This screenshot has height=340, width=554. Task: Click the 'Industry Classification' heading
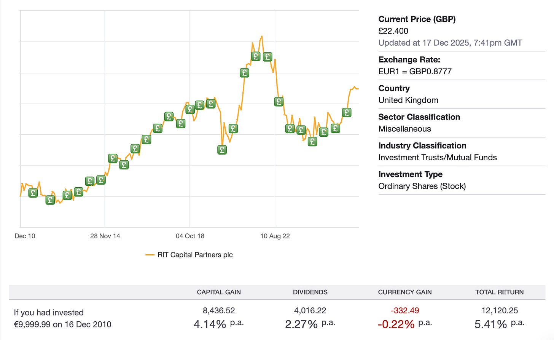pos(422,145)
